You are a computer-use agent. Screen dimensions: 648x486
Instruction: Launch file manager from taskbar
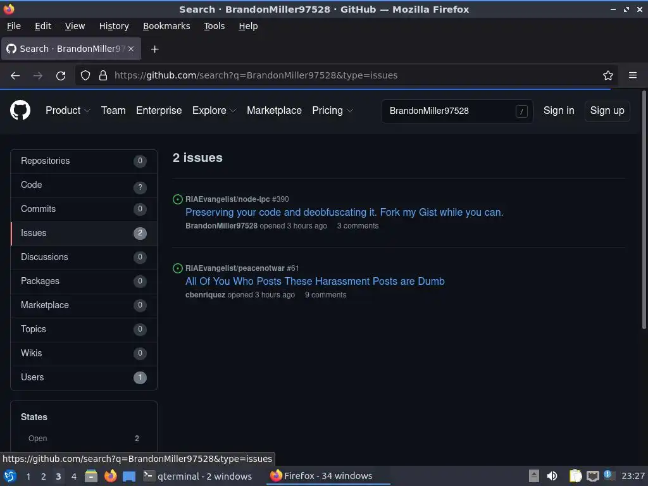91,476
